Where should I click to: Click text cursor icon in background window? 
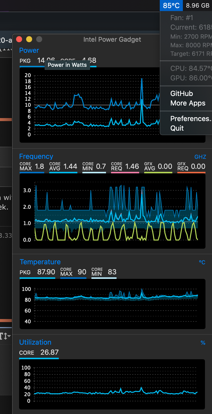click(x=5, y=336)
